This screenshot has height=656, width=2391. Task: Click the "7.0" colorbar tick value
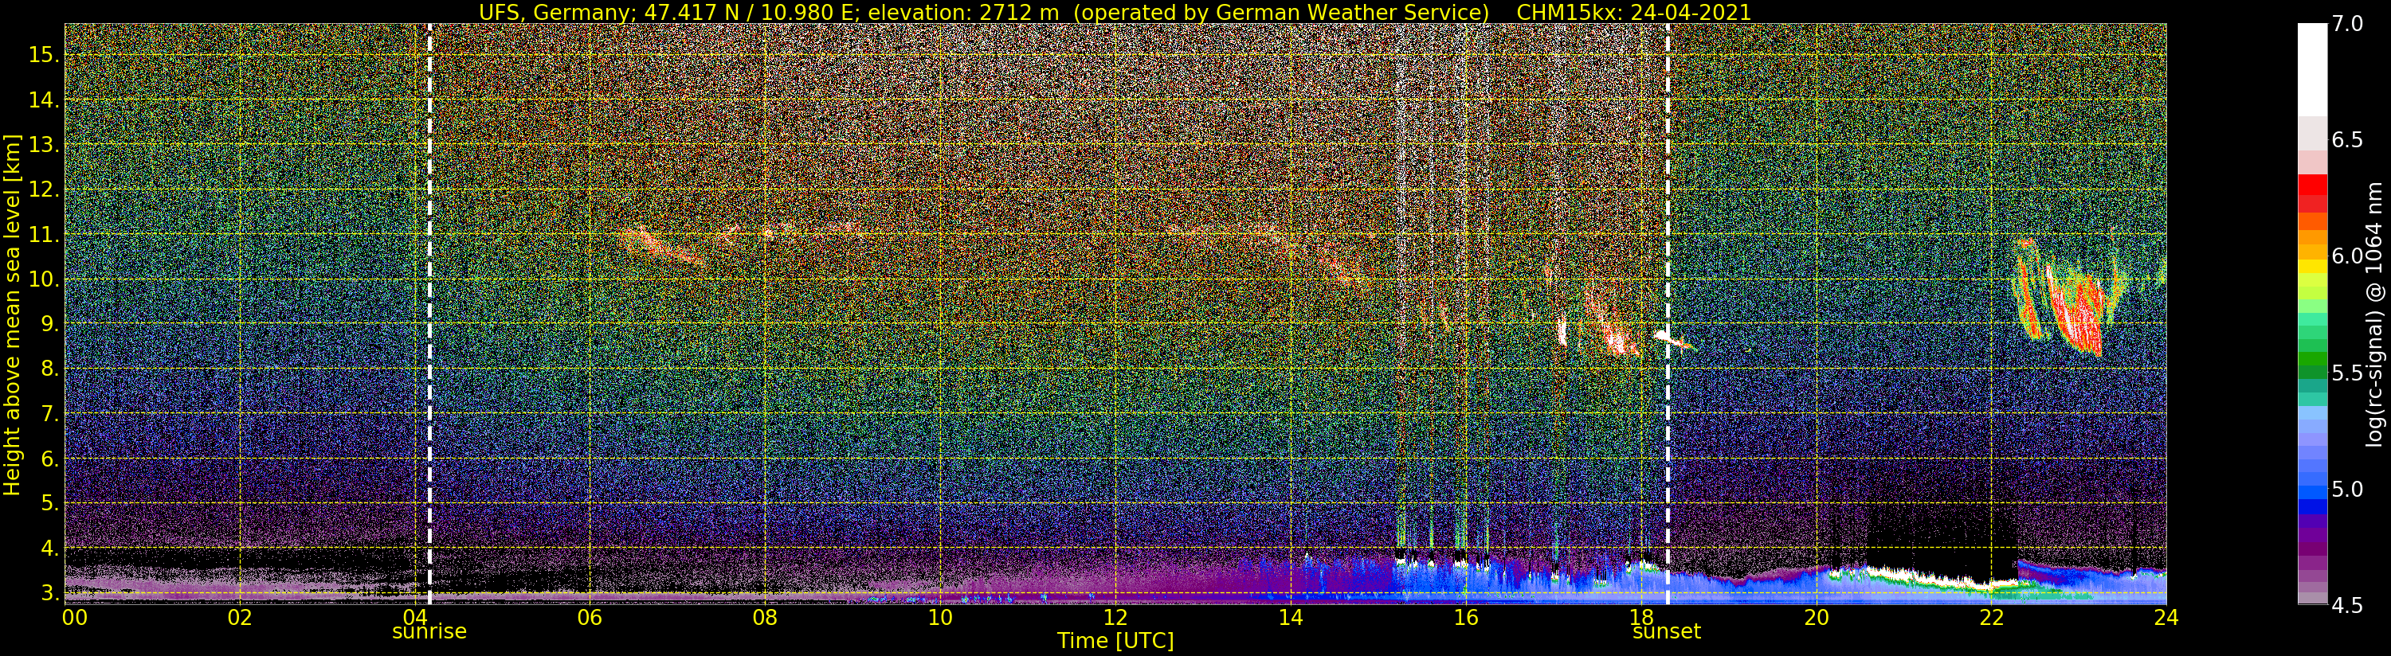pyautogui.click(x=2347, y=23)
